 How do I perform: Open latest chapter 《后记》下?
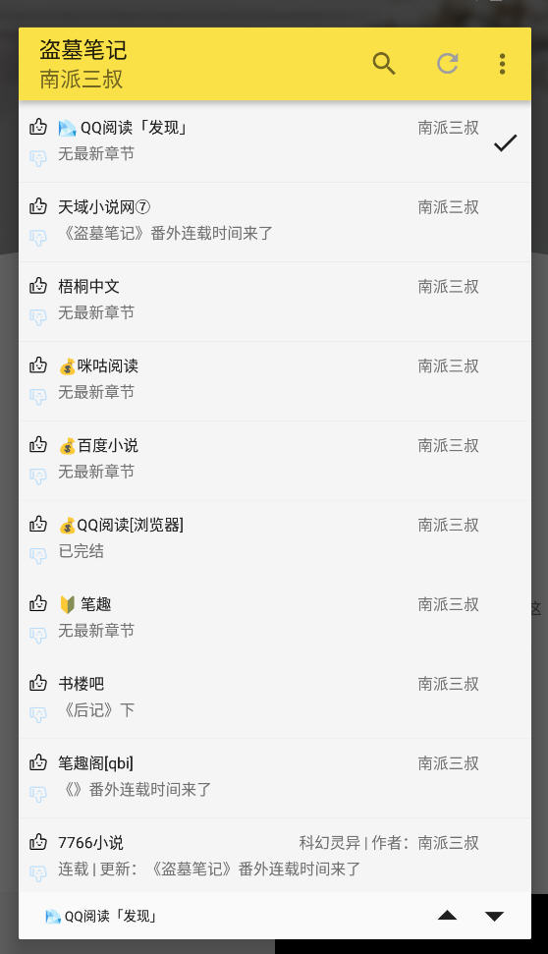coord(97,710)
